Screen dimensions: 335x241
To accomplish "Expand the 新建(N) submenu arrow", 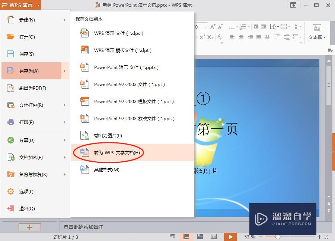I will pyautogui.click(x=64, y=20).
